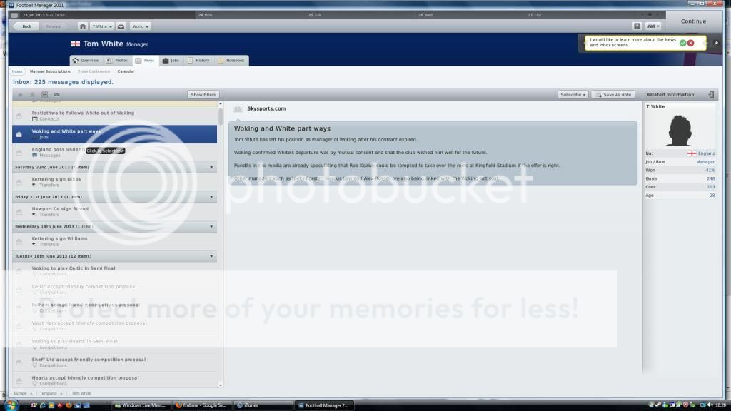Click the first arrow icon in the inbox toolbar

(20, 95)
